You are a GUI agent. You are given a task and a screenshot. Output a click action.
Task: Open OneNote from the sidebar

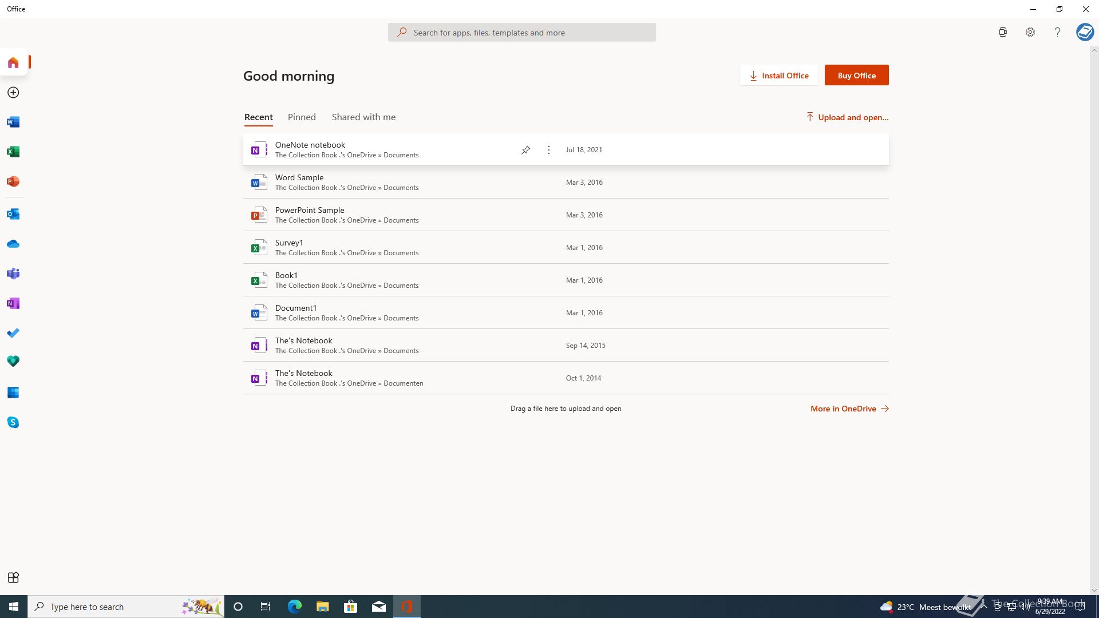[x=13, y=304]
